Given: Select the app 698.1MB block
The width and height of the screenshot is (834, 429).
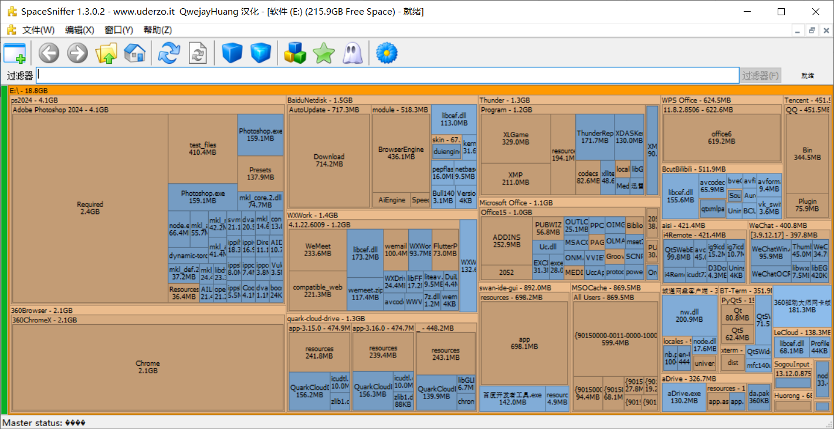Looking at the screenshot, I should point(524,343).
